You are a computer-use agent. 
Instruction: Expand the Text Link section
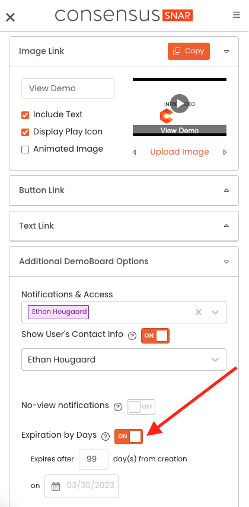tap(124, 226)
